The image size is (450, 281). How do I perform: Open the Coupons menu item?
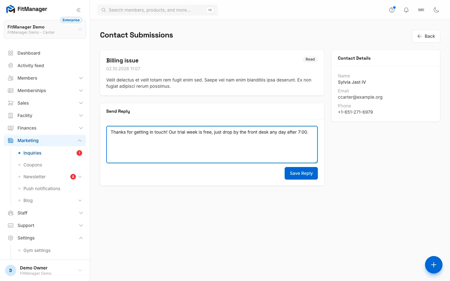coord(50,165)
